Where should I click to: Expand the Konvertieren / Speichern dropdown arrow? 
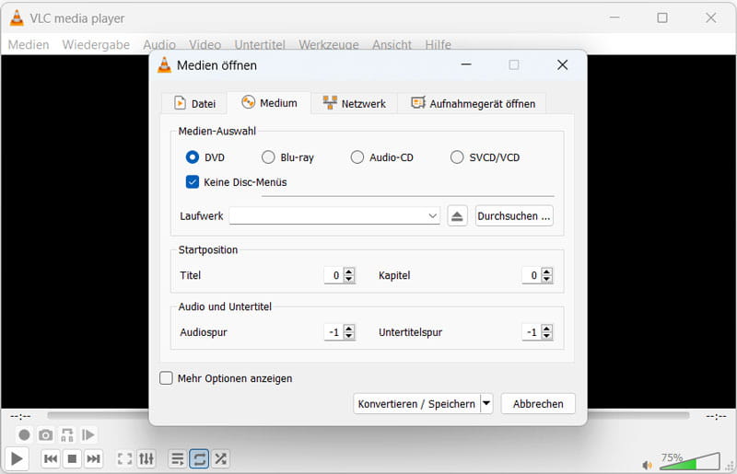pyautogui.click(x=486, y=403)
